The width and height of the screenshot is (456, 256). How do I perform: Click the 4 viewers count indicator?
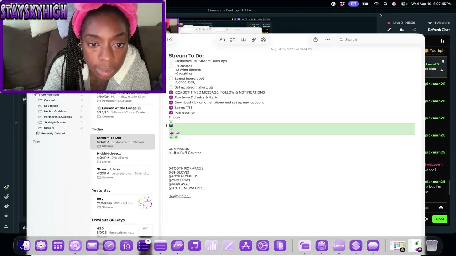coord(439,23)
